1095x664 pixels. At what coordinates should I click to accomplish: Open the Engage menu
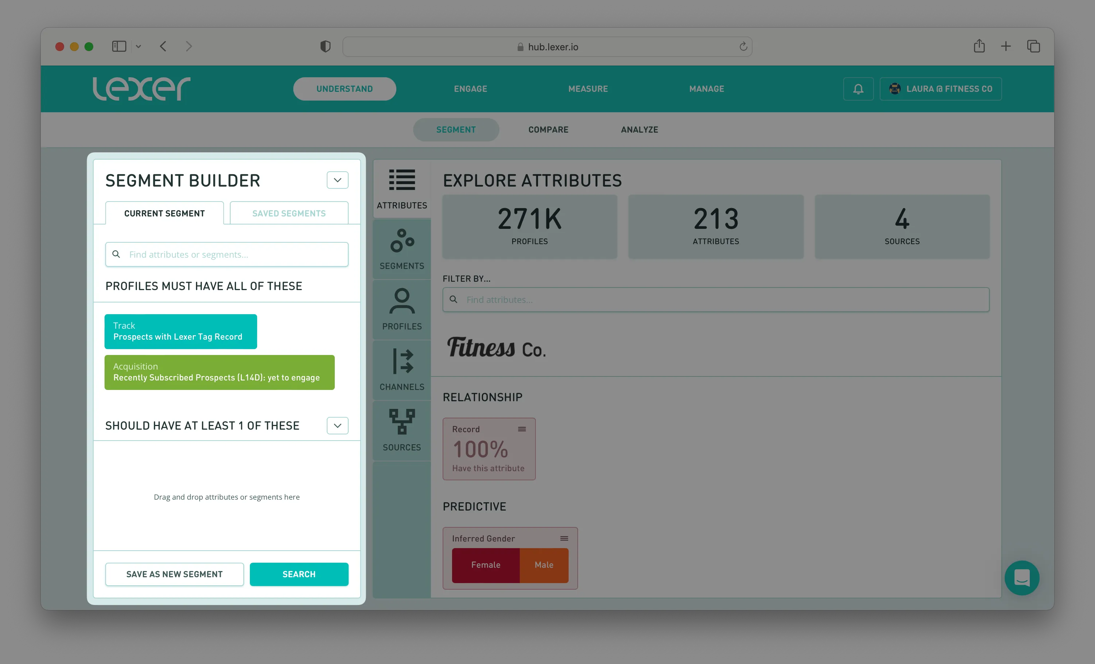click(470, 89)
